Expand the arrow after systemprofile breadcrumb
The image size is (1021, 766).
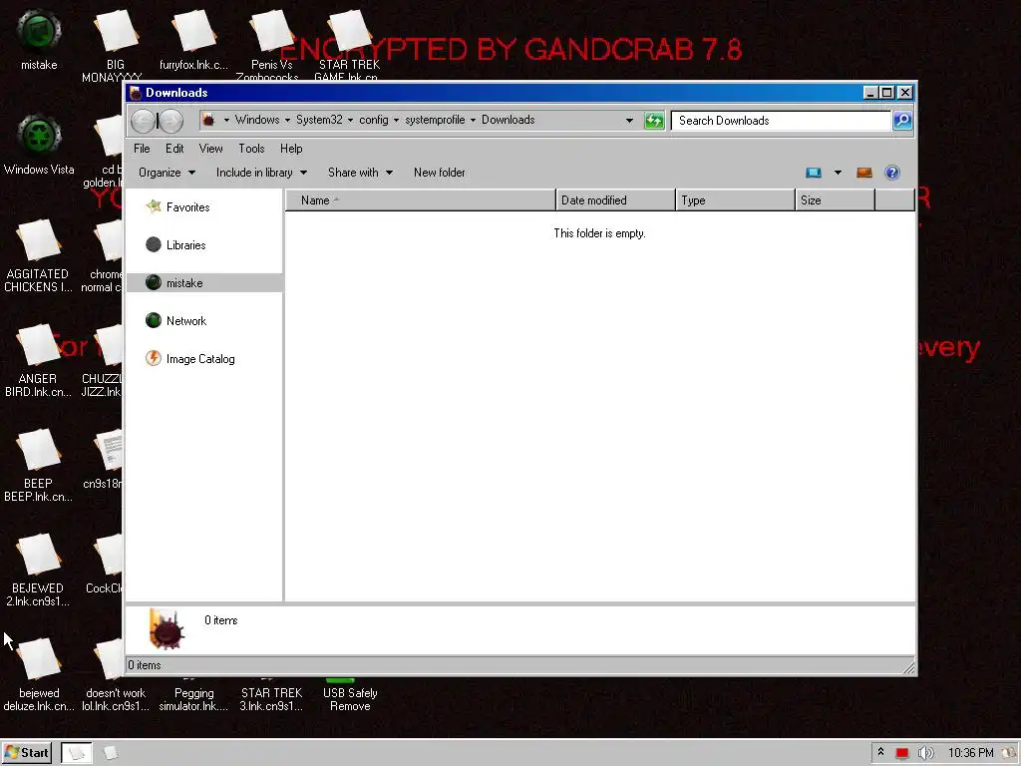(473, 120)
